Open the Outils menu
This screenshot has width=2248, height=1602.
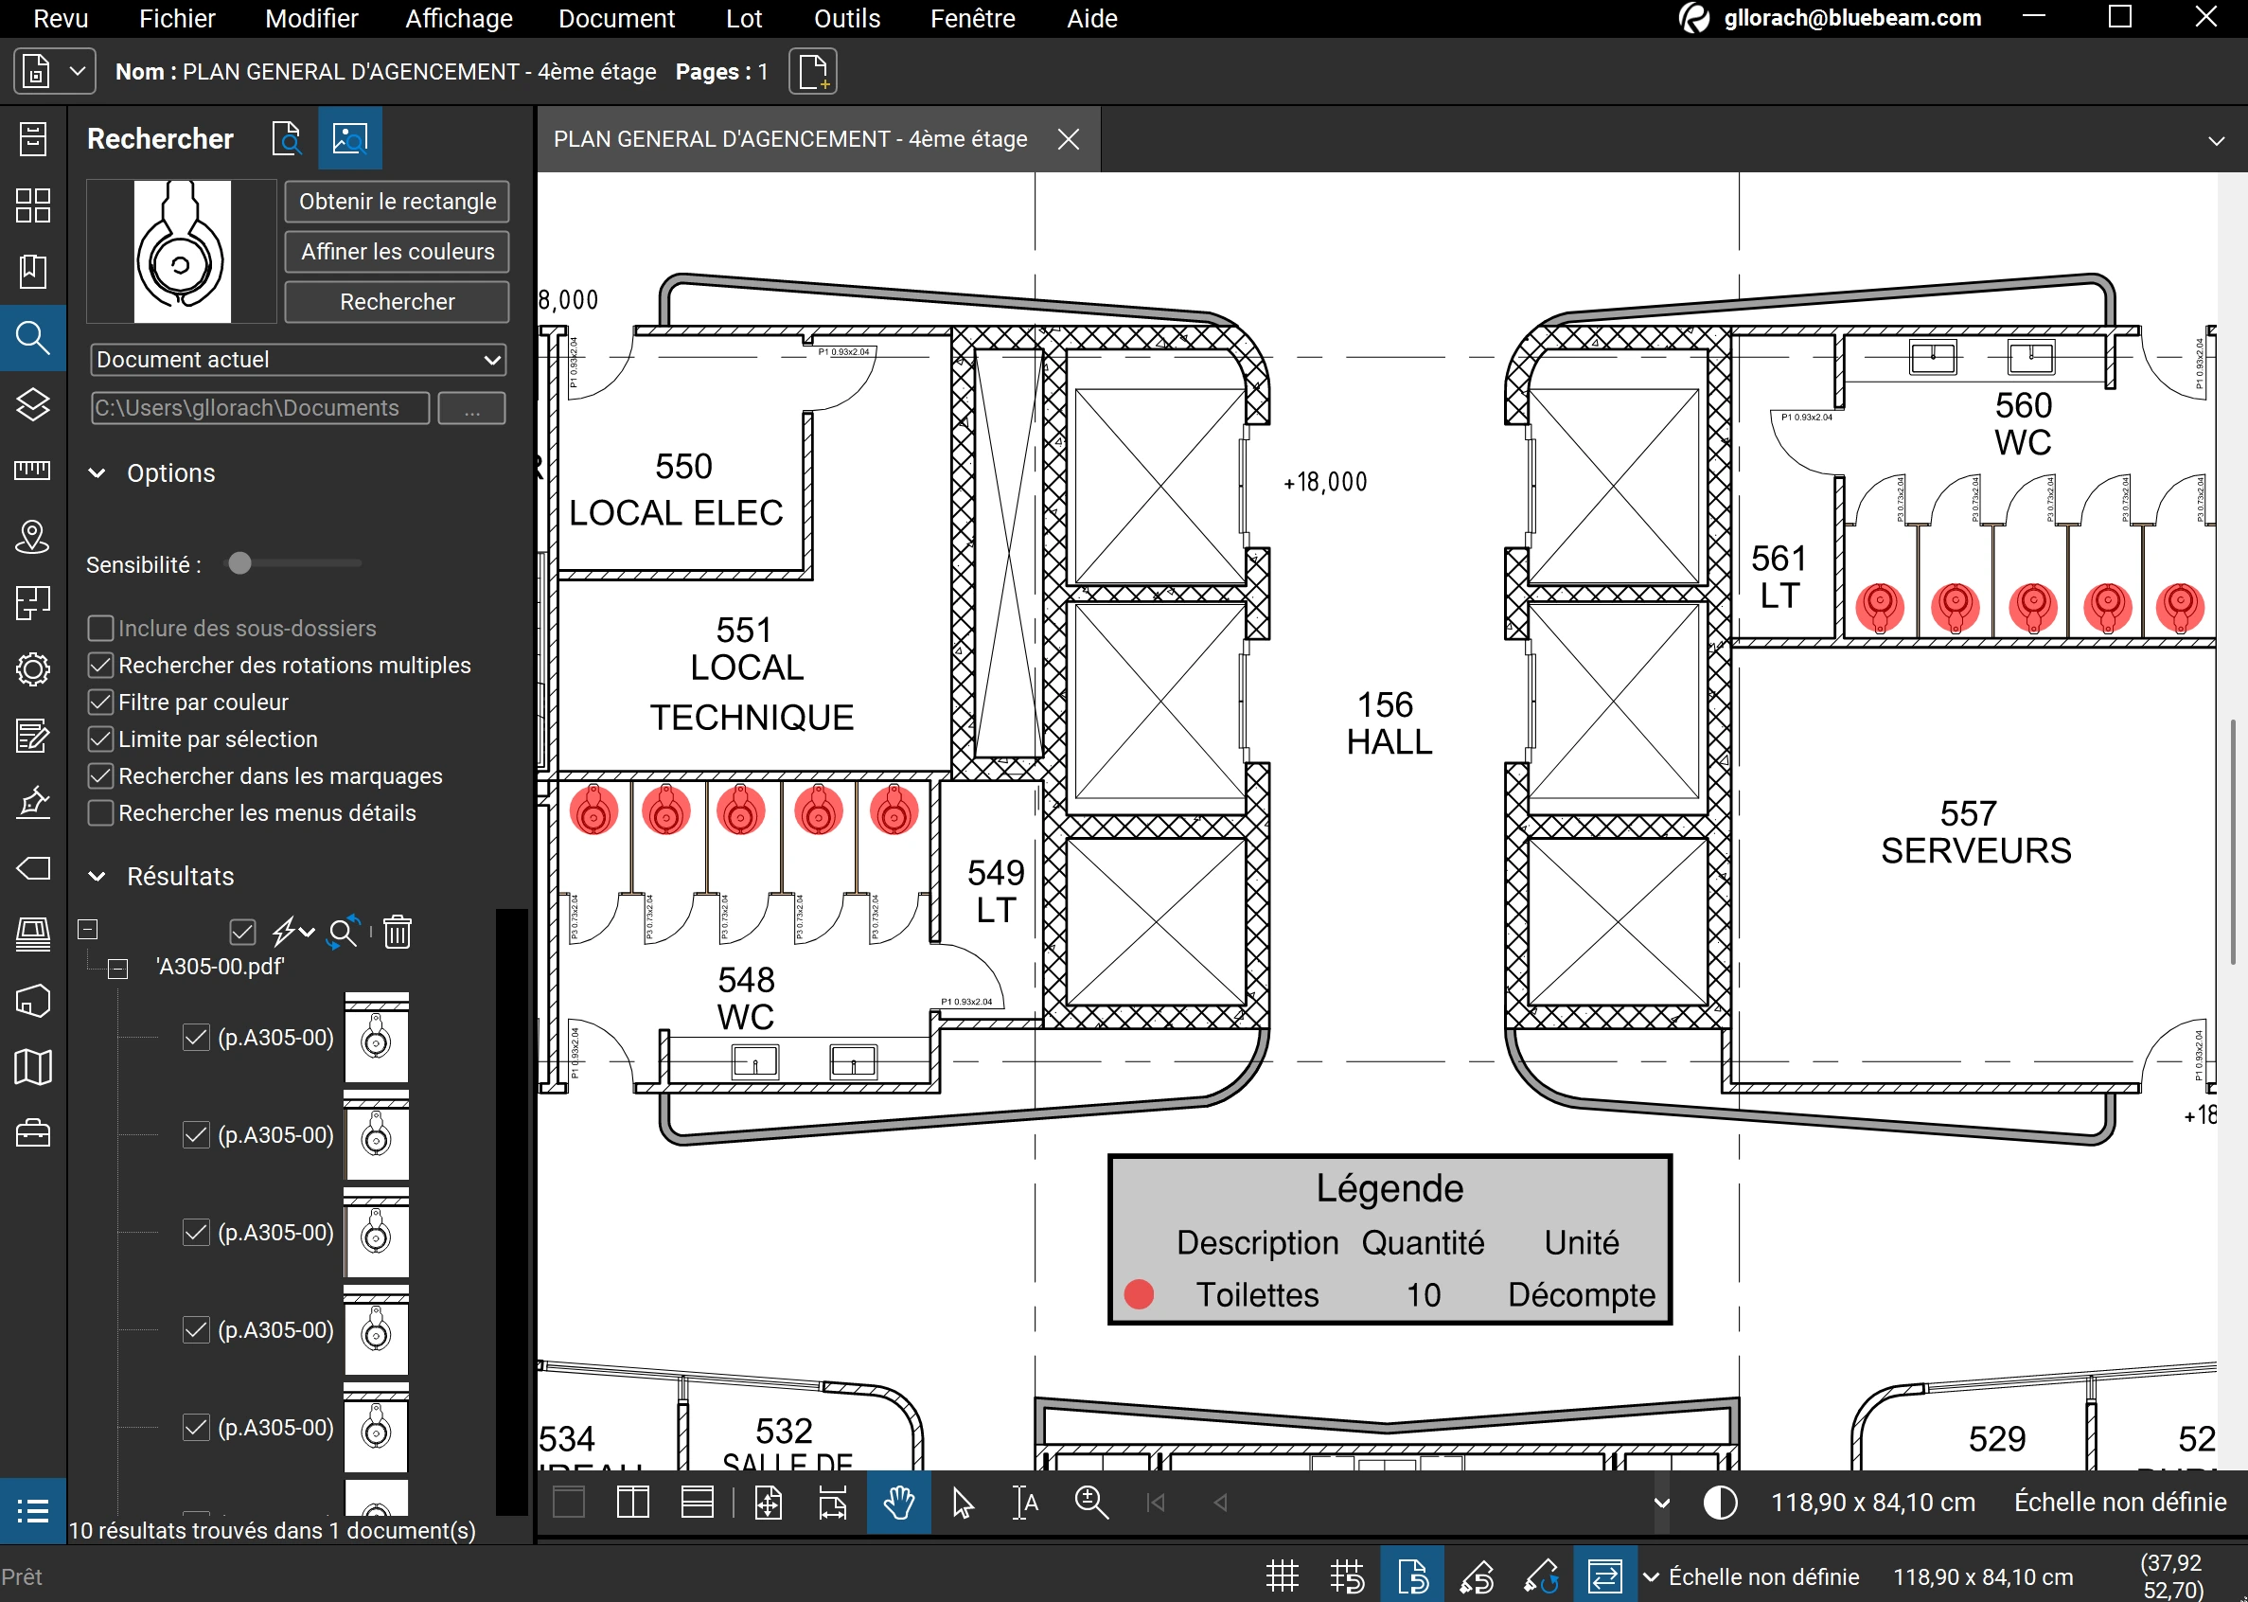coord(846,19)
